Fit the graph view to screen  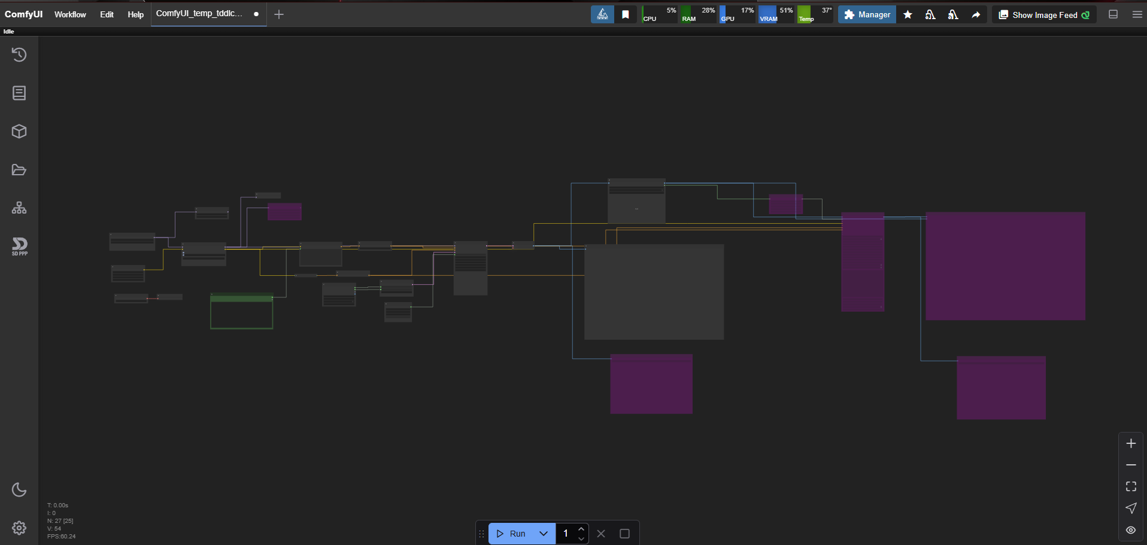[1131, 486]
